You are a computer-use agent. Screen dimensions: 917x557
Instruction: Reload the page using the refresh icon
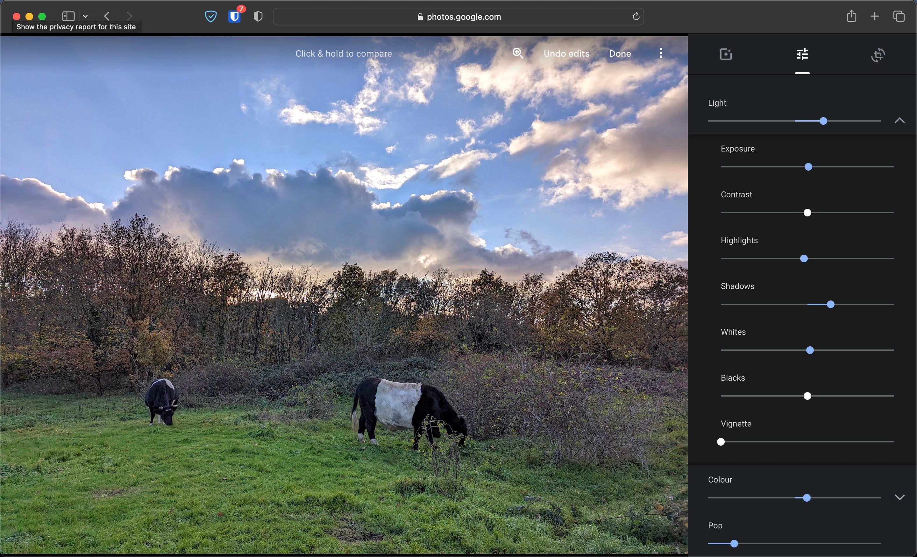636,16
